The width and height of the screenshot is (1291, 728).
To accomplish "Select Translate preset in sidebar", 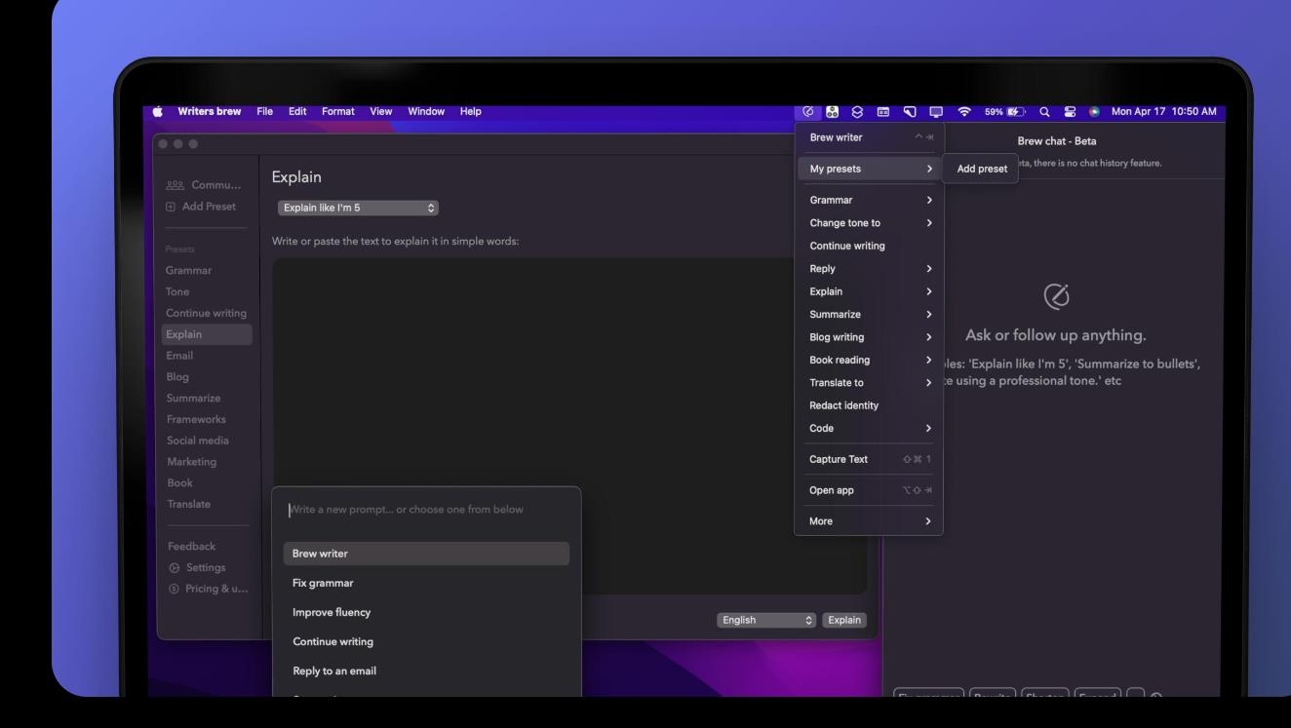I will click(x=188, y=504).
